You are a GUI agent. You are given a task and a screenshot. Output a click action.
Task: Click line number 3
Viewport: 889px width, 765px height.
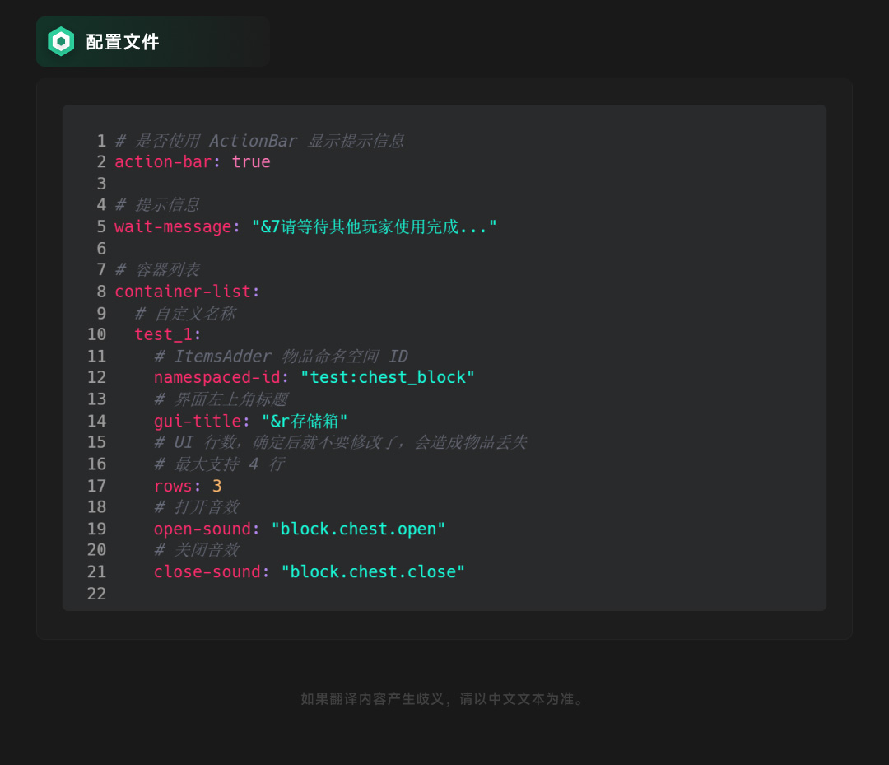[101, 184]
